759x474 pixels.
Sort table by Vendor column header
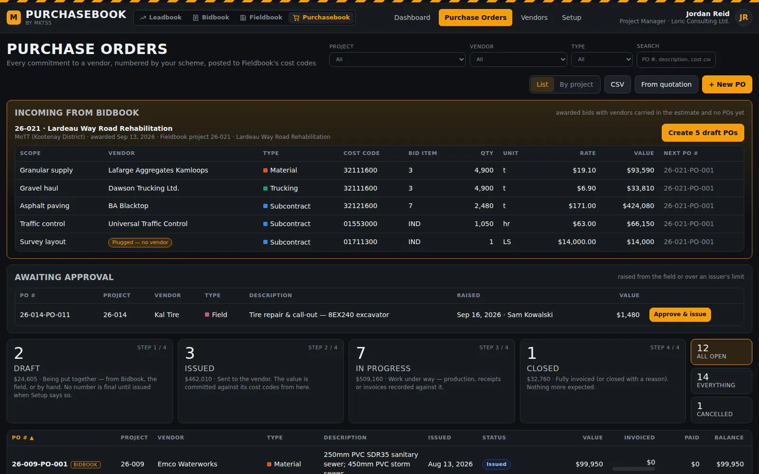click(170, 438)
